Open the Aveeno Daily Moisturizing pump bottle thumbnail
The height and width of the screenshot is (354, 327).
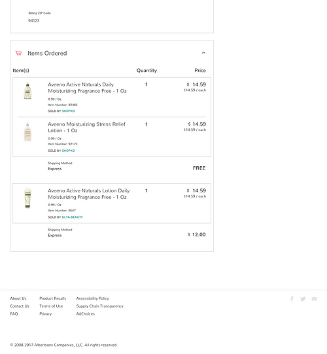(x=27, y=91)
